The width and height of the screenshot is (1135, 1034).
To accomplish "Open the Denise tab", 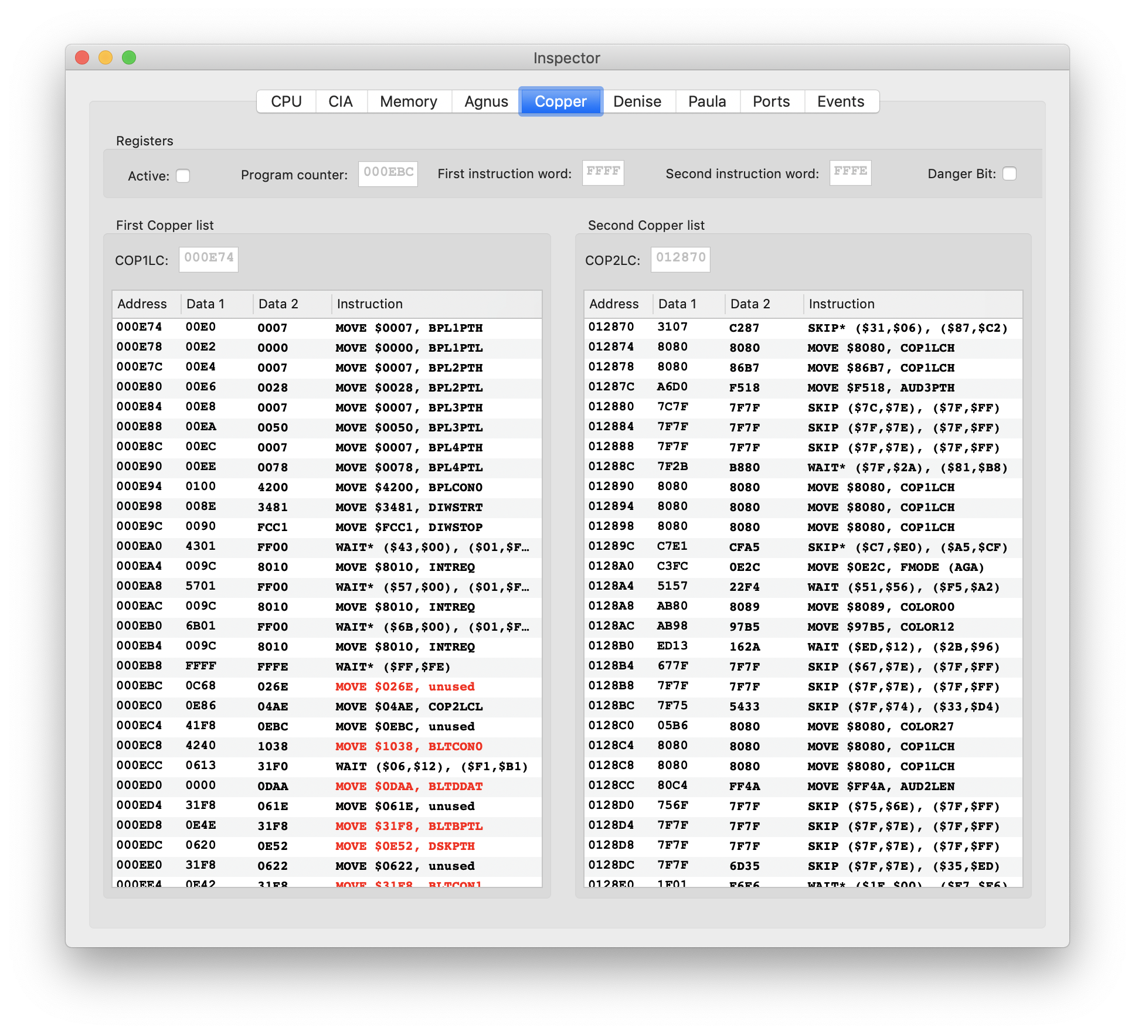I will 637,101.
